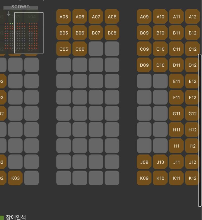Select seat A10
Image resolution: width=202 pixels, height=220 pixels.
pyautogui.click(x=160, y=17)
